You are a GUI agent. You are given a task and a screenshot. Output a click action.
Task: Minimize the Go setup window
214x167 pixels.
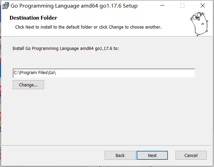(x=162, y=6)
